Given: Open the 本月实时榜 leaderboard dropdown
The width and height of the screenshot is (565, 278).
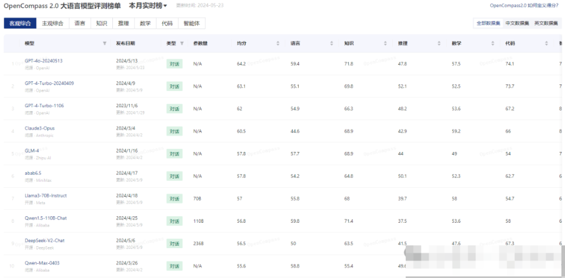Looking at the screenshot, I should [x=147, y=6].
